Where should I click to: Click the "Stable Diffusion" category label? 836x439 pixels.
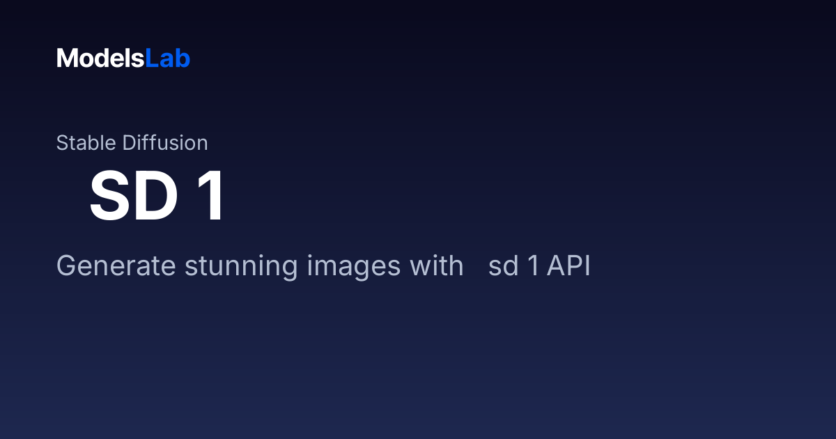click(x=132, y=143)
